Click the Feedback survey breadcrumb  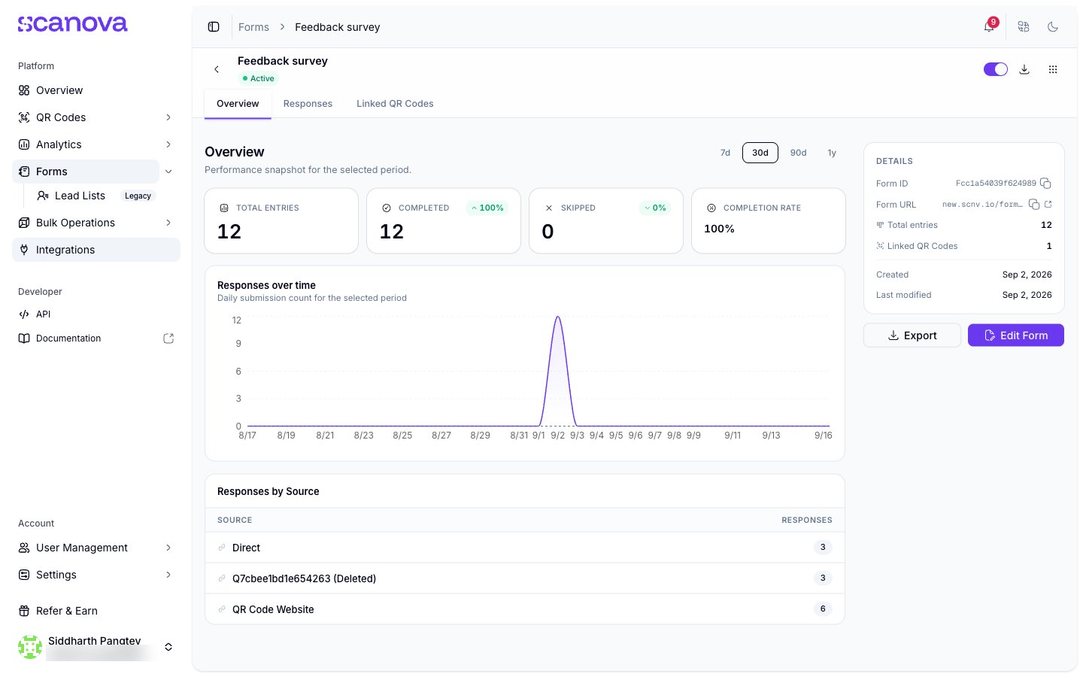click(338, 27)
